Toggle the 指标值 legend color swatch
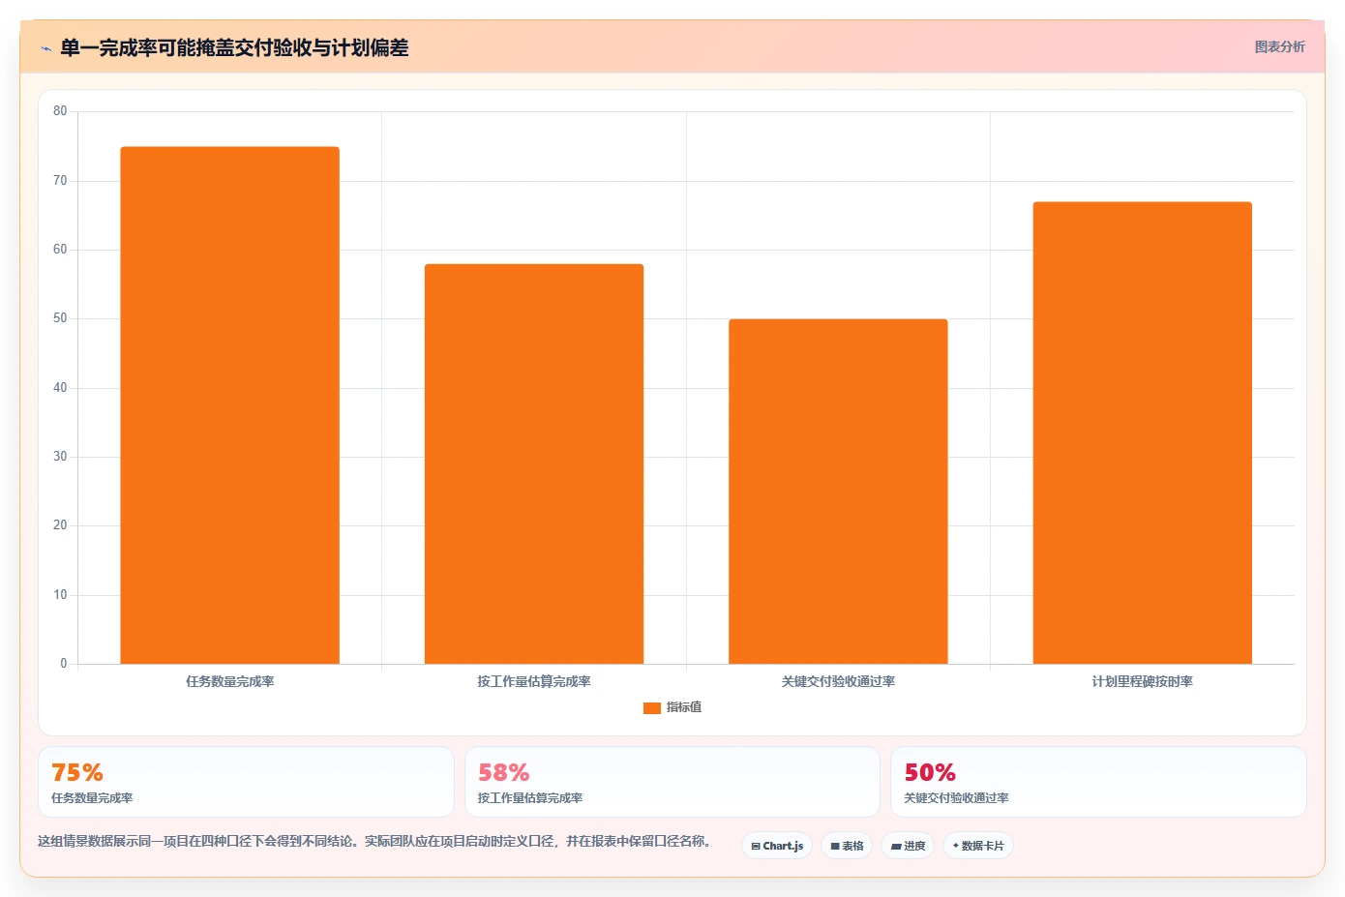Viewport: 1345px width, 897px height. (651, 708)
